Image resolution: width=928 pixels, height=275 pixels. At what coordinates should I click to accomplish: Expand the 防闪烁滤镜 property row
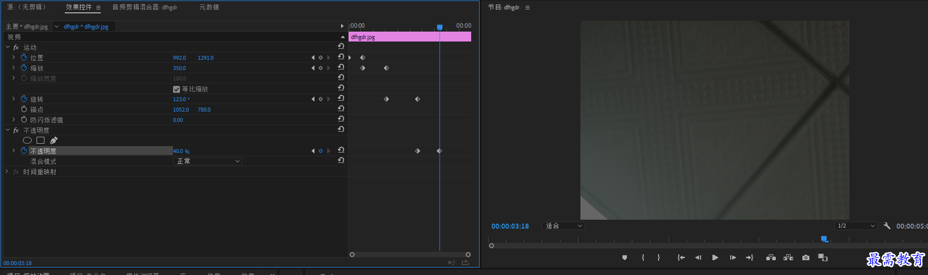(x=14, y=119)
